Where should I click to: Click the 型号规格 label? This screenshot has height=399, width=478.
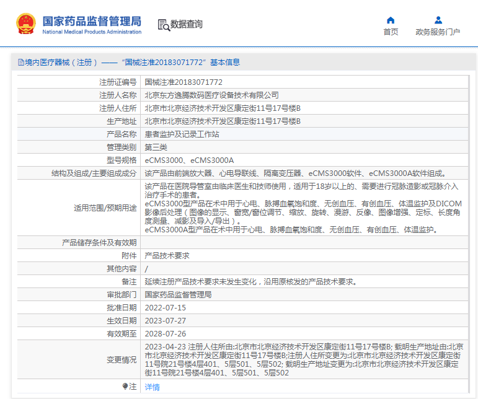122,160
